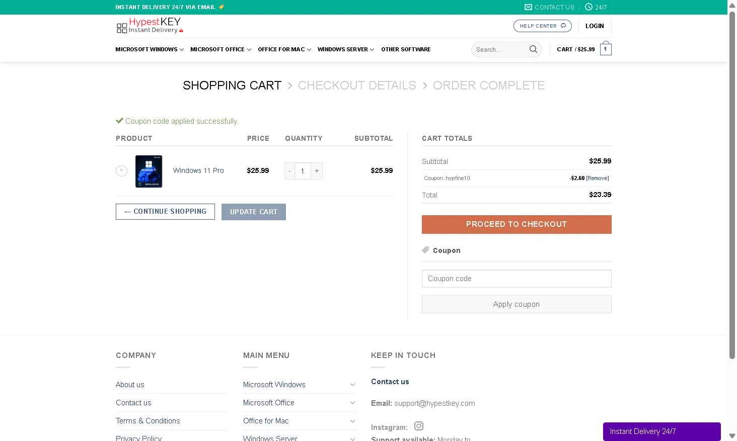Open Privacy Policy footer link
This screenshot has width=737, height=441.
(x=138, y=438)
